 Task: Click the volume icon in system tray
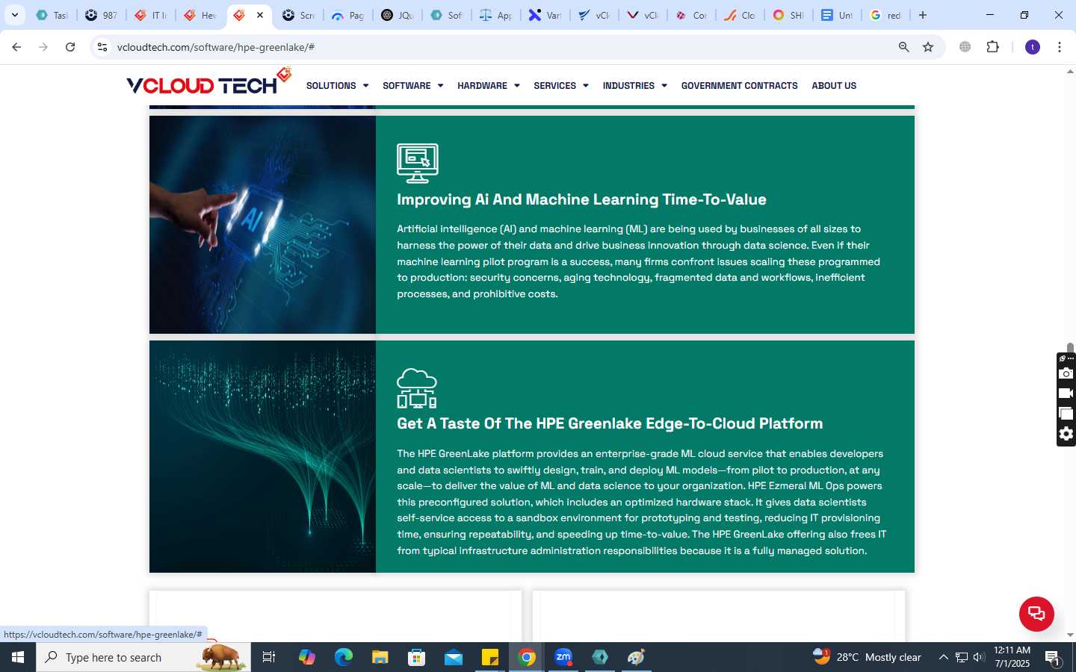[x=979, y=657]
